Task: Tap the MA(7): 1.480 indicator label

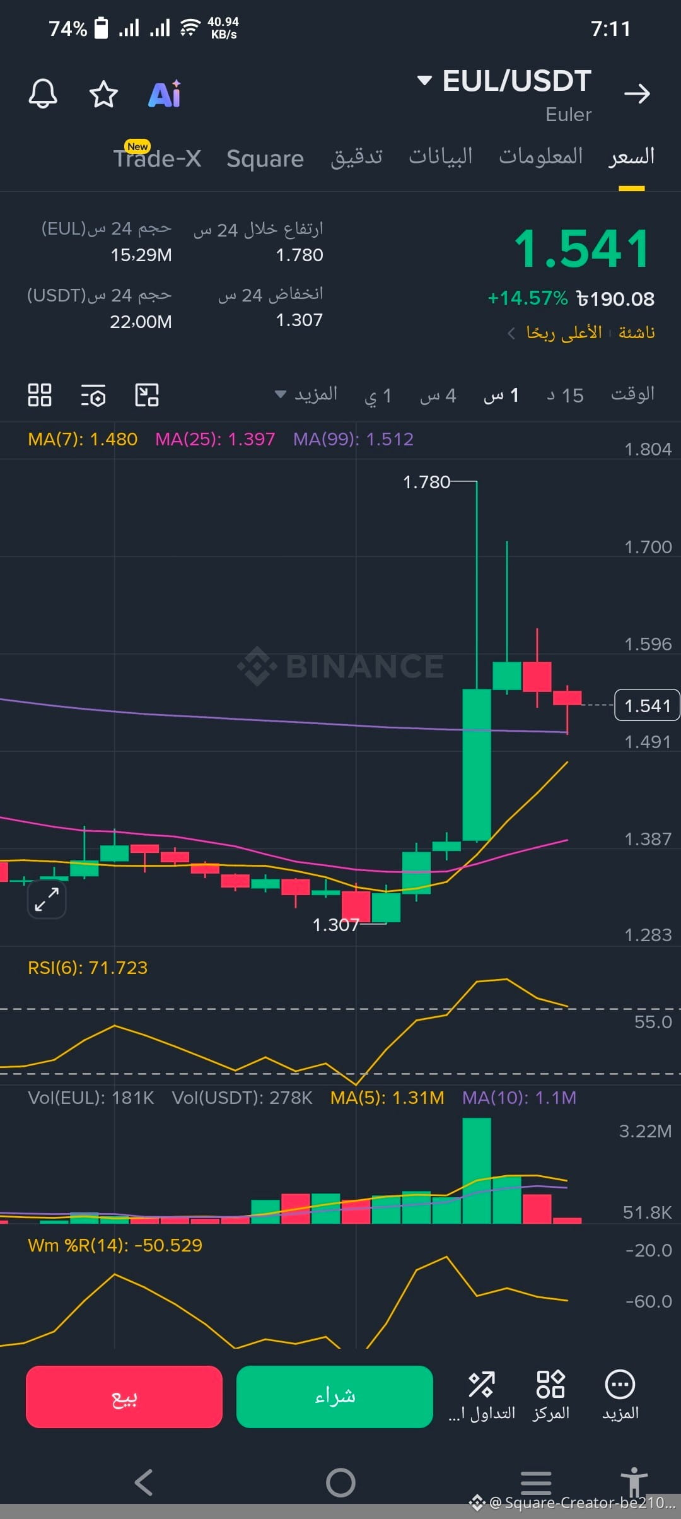Action: click(83, 439)
